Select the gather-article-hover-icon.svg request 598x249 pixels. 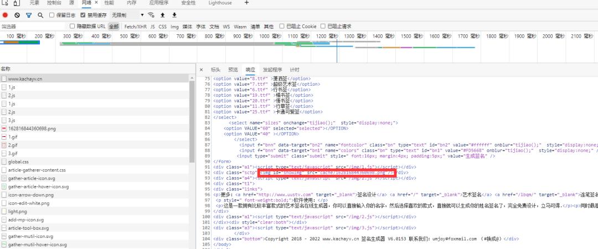95,187
